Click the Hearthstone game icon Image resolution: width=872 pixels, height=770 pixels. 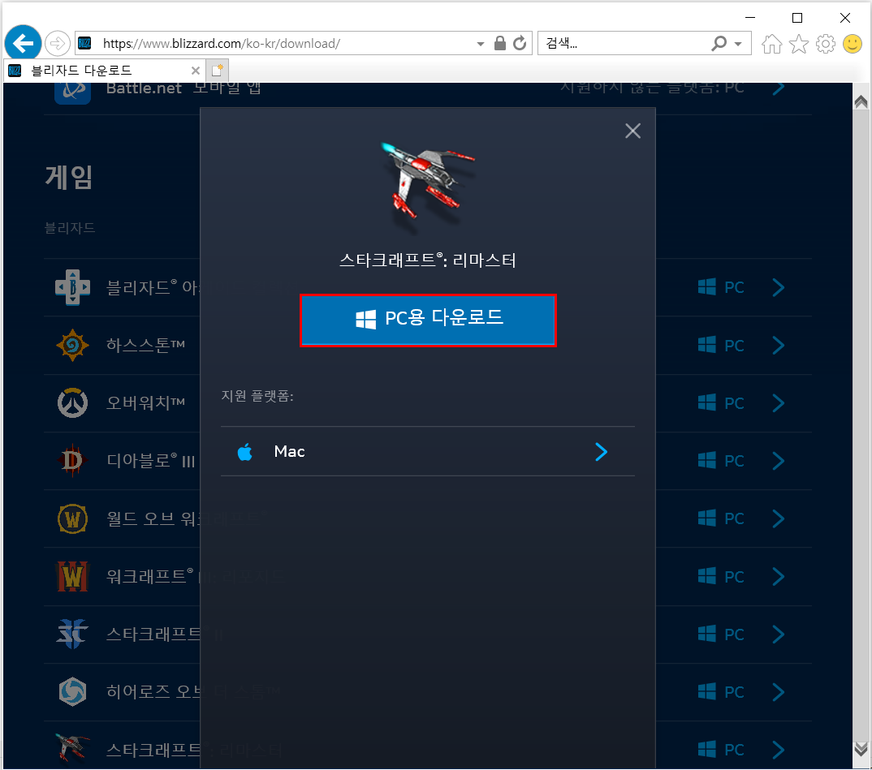[x=72, y=345]
